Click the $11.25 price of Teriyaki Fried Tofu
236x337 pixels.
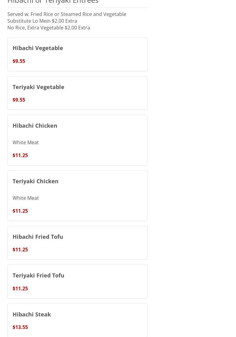pyautogui.click(x=20, y=289)
